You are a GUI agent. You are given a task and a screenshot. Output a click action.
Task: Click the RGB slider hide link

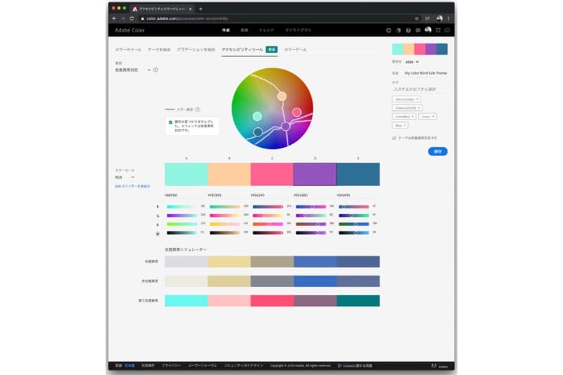pyautogui.click(x=132, y=186)
